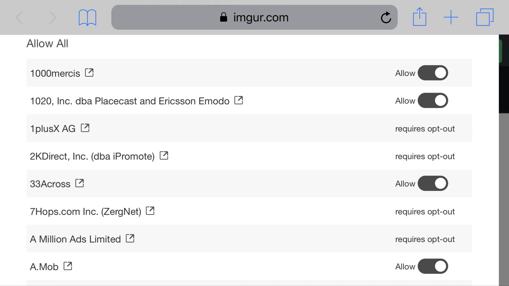The width and height of the screenshot is (509, 286).
Task: Open external link icon beside 33Across
Action: [80, 183]
